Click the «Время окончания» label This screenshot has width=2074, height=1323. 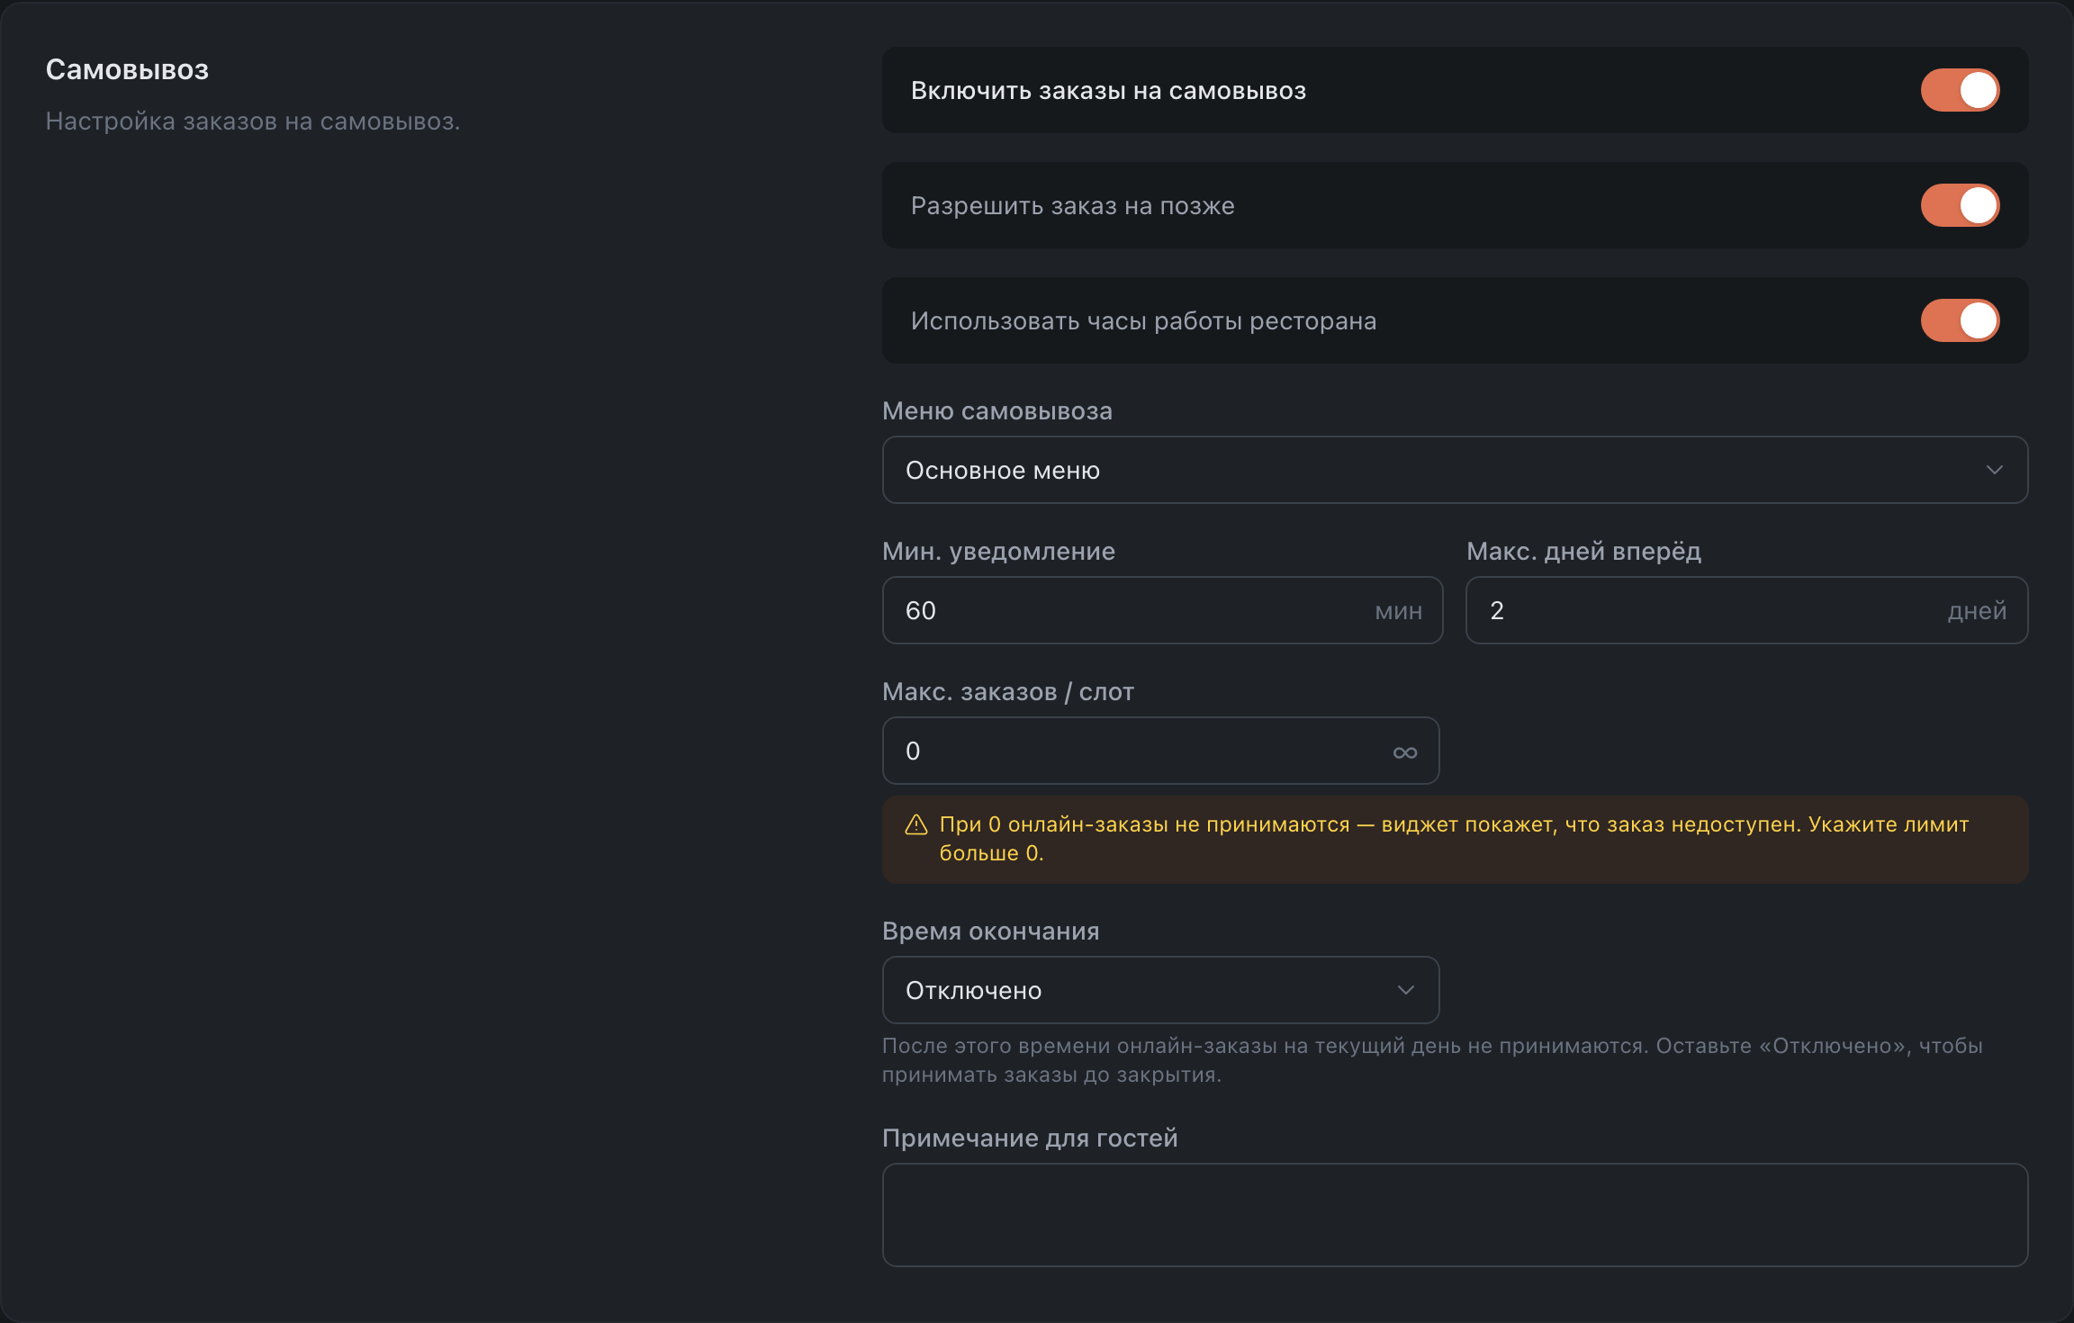[x=990, y=931]
